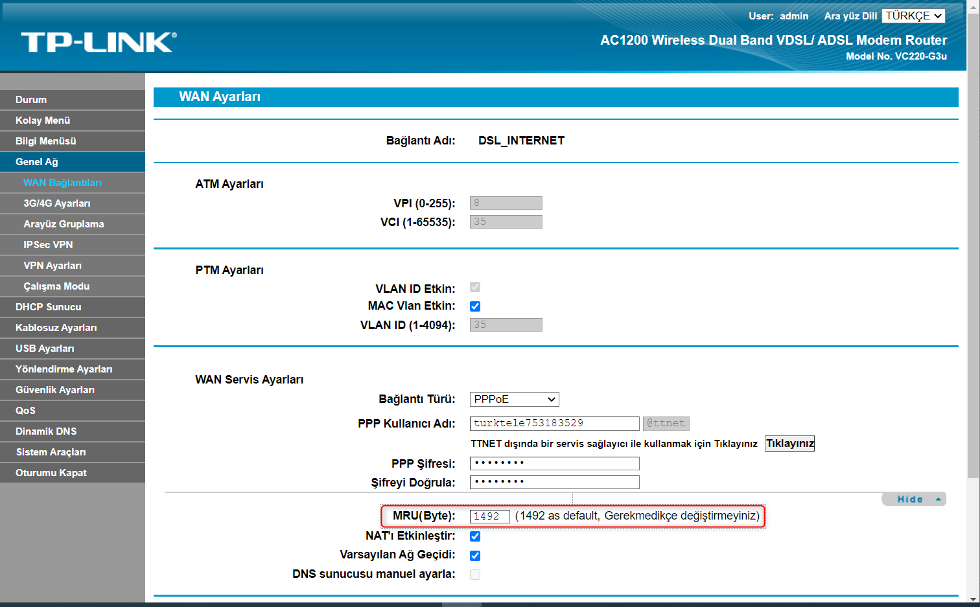Toggle Varsayılan Ağ Geçidi checkbox

tap(475, 556)
